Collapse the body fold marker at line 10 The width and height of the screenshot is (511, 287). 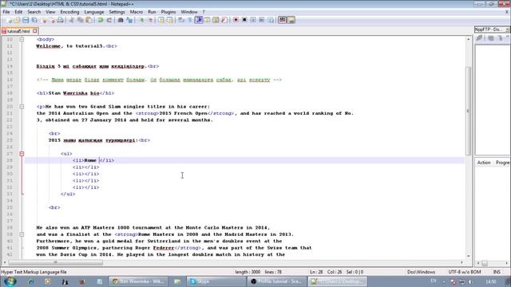pos(22,39)
